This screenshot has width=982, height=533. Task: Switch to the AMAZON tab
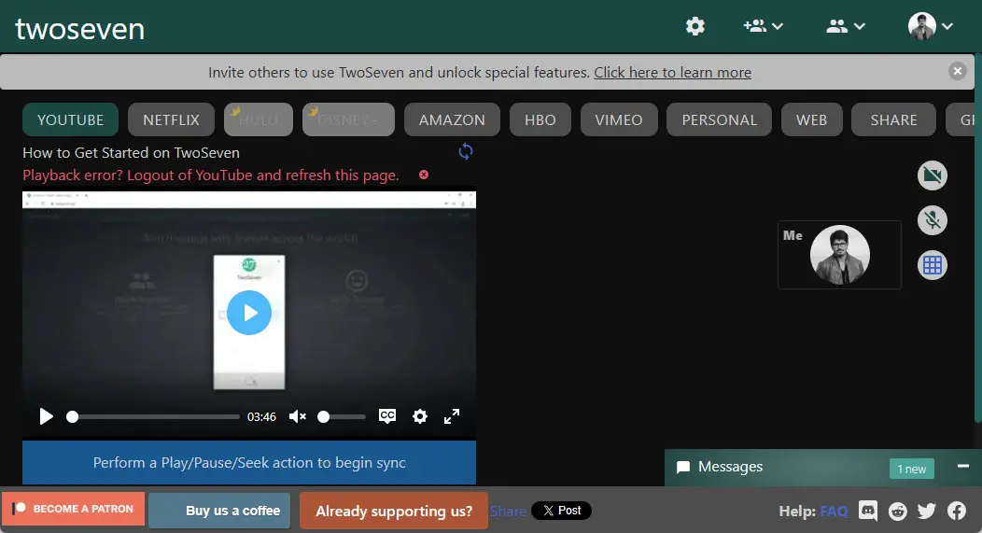pyautogui.click(x=452, y=119)
